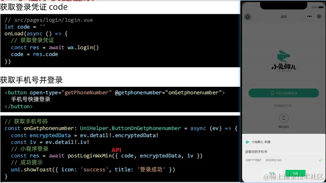Select the 135****7057 phone number row

pos(284,160)
